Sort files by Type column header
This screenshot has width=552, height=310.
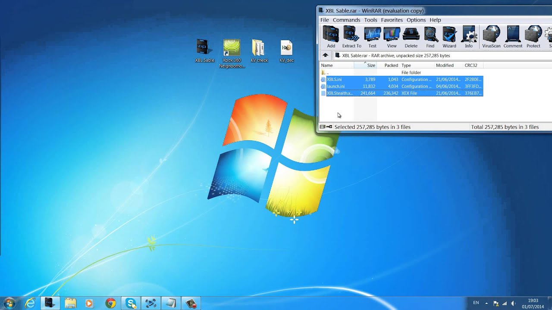pos(417,65)
